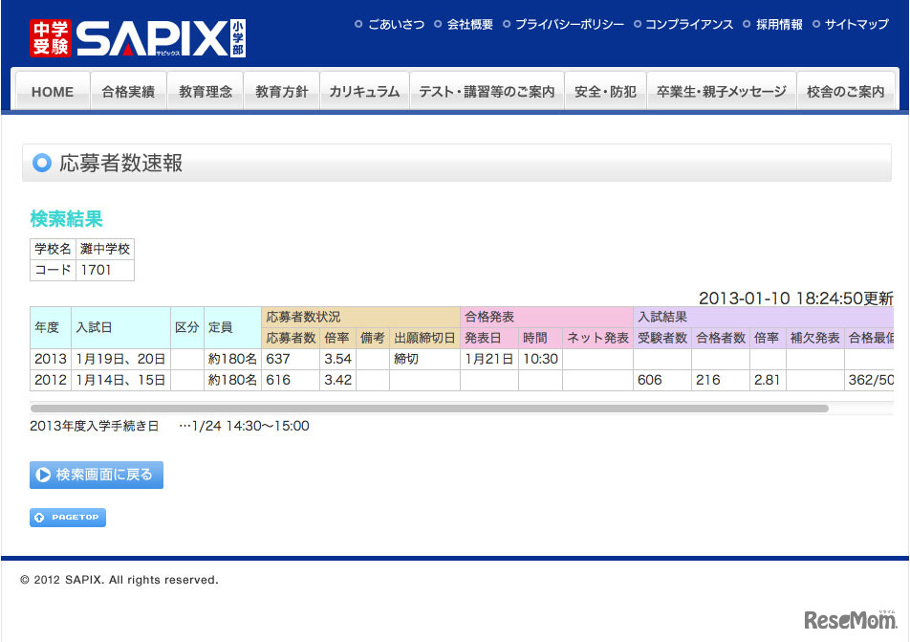The height and width of the screenshot is (642, 910).
Task: Click the ごあいさつ link
Action: click(x=396, y=25)
